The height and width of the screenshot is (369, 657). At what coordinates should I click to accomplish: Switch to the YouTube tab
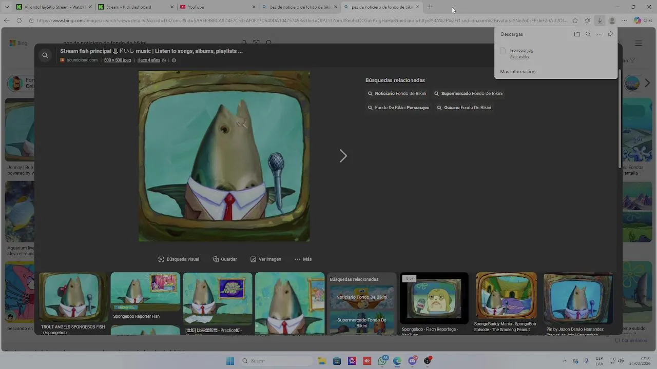tap(217, 7)
